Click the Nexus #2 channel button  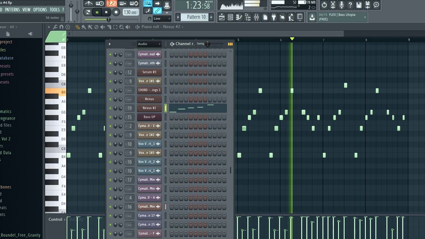click(149, 108)
